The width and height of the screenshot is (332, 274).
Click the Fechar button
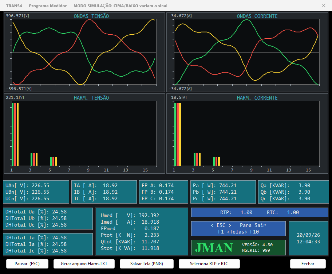(308, 263)
